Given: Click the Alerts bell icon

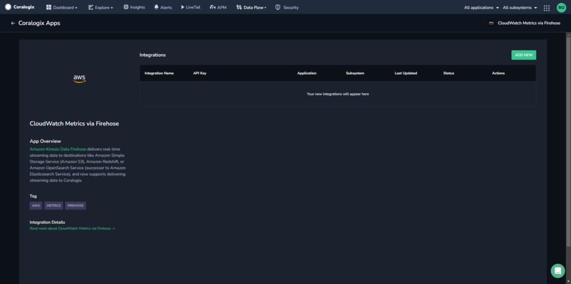Looking at the screenshot, I should click(x=156, y=7).
